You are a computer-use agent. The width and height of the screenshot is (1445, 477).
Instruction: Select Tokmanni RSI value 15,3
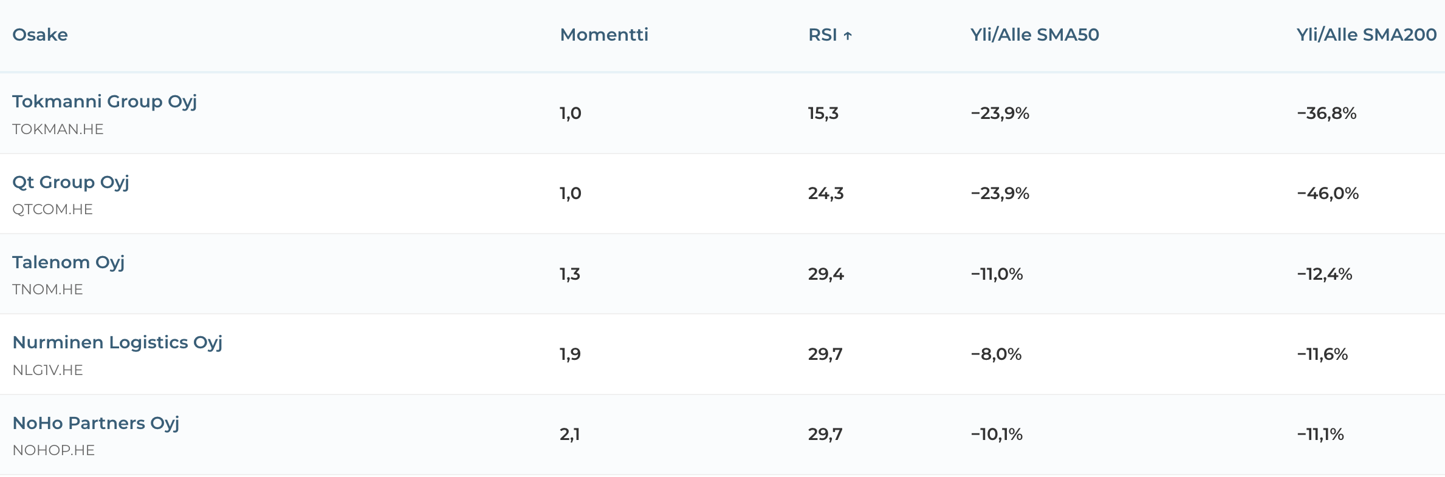pyautogui.click(x=823, y=113)
